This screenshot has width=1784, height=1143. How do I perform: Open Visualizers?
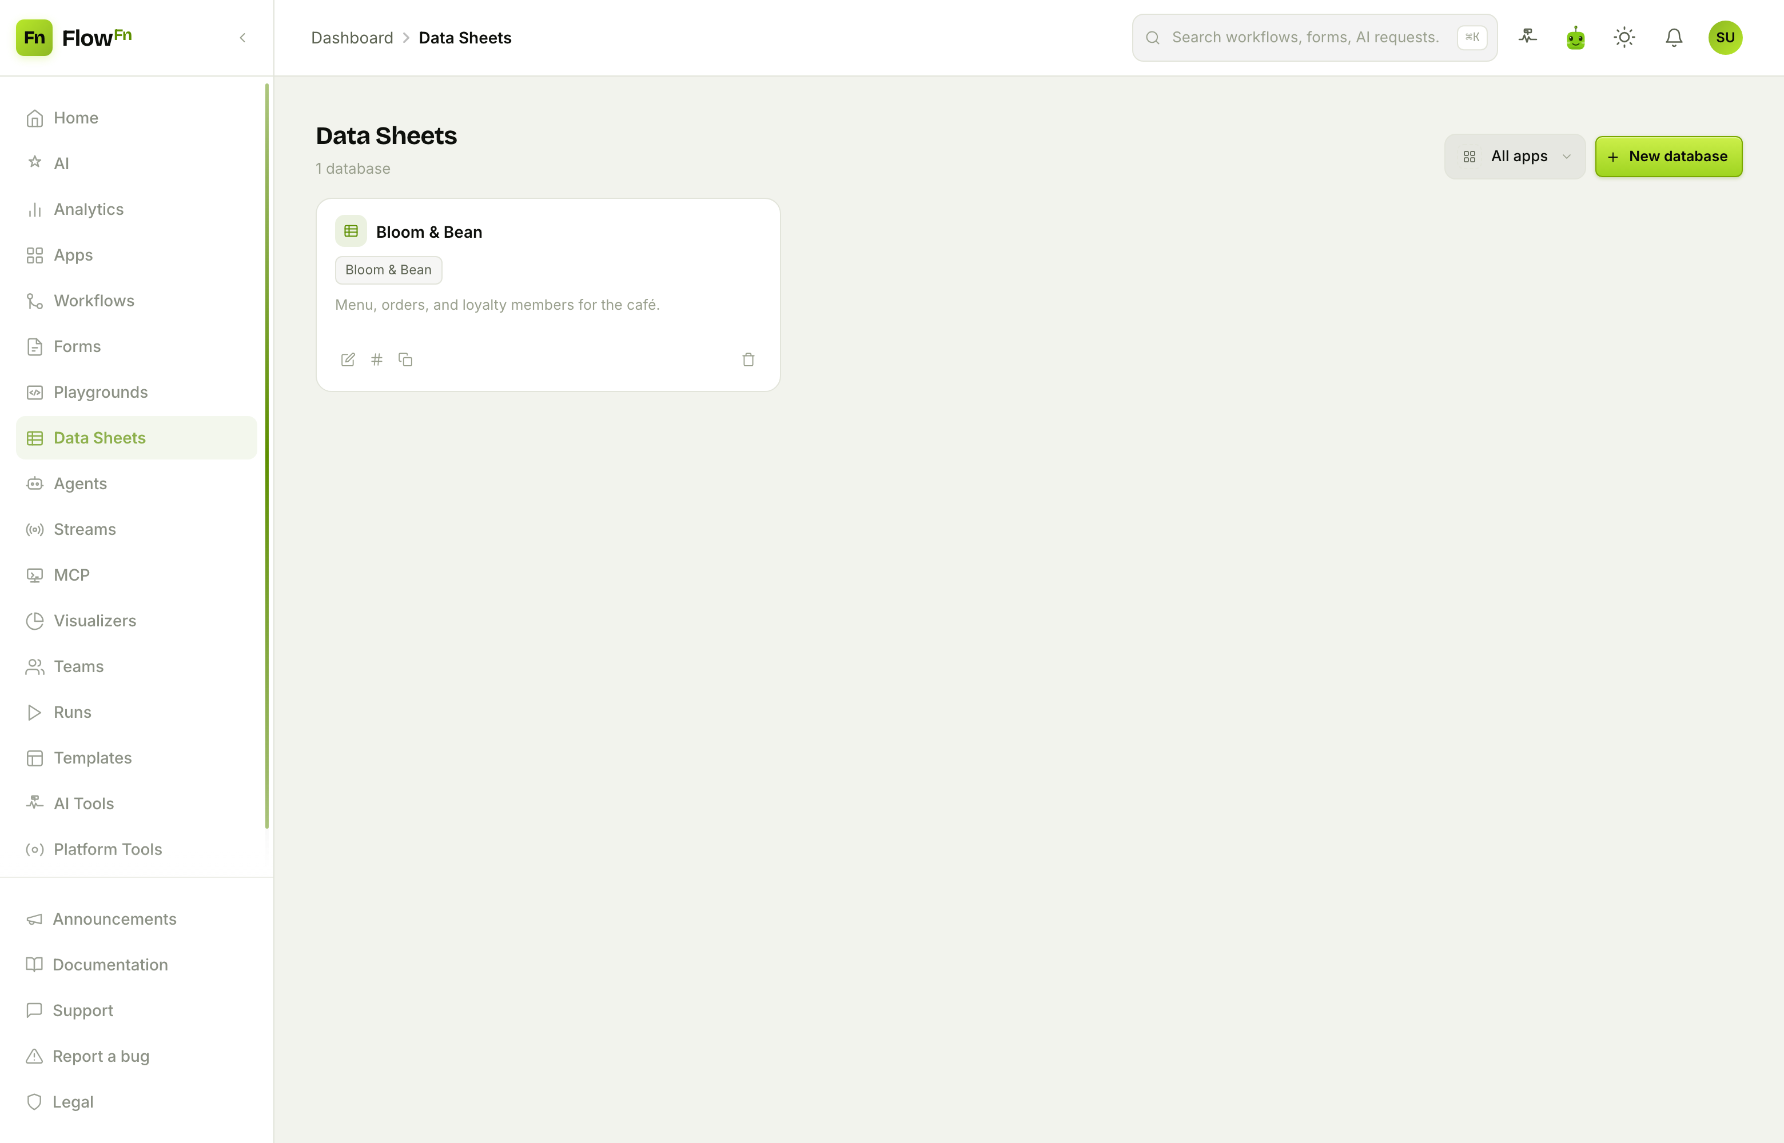click(137, 621)
